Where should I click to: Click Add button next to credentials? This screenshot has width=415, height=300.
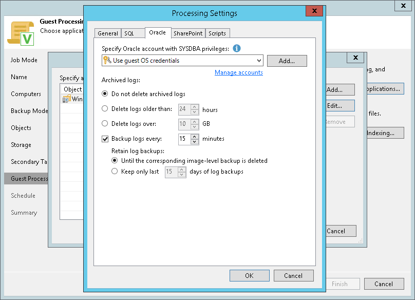[x=287, y=61]
